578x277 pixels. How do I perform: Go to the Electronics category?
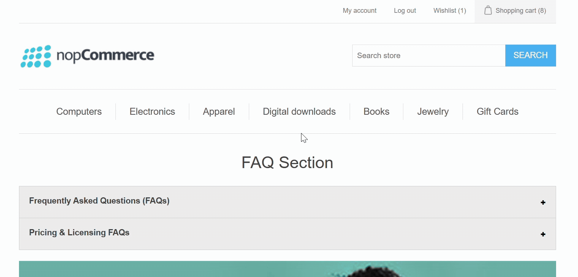point(152,111)
